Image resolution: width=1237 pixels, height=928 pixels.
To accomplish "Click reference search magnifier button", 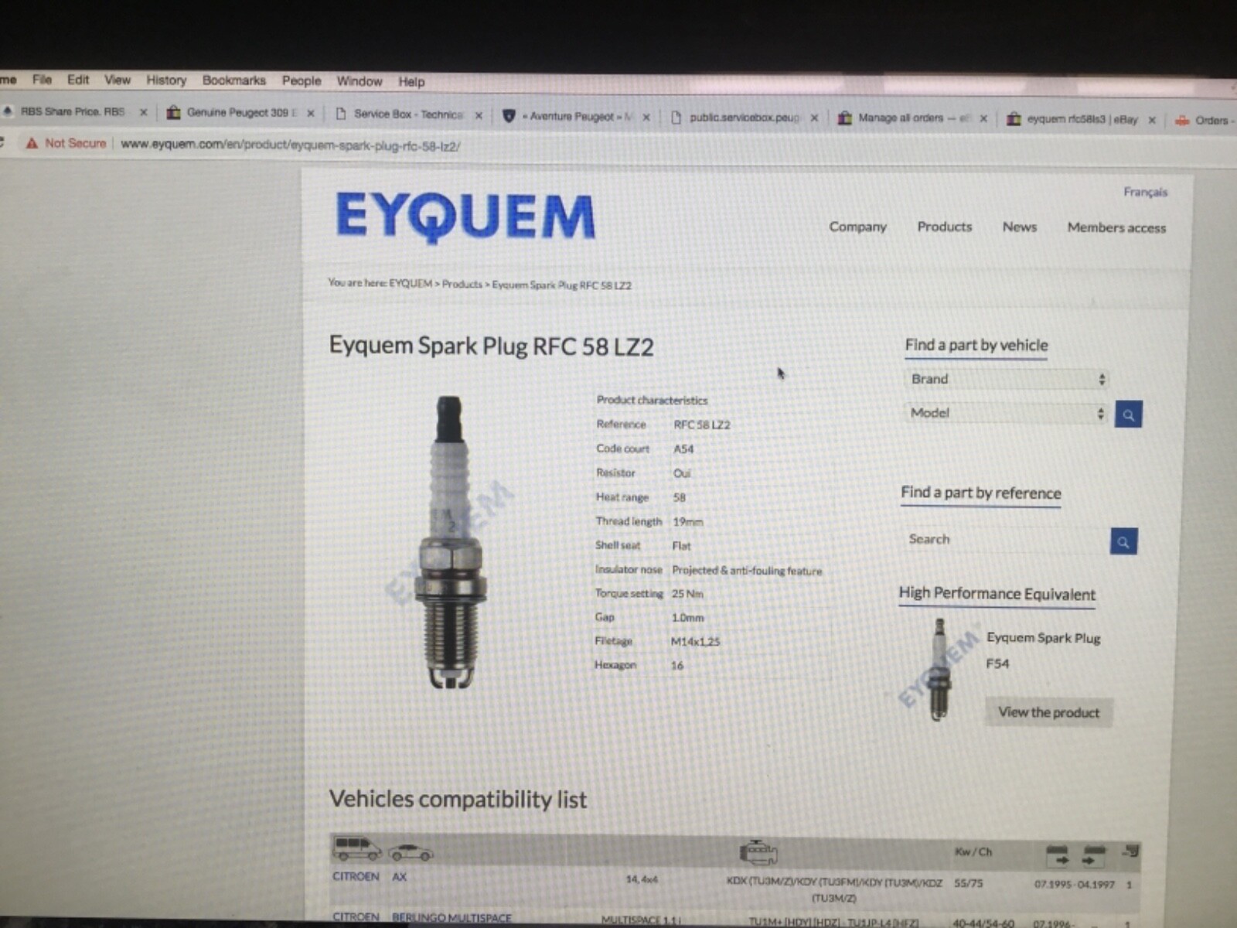I will pyautogui.click(x=1123, y=541).
